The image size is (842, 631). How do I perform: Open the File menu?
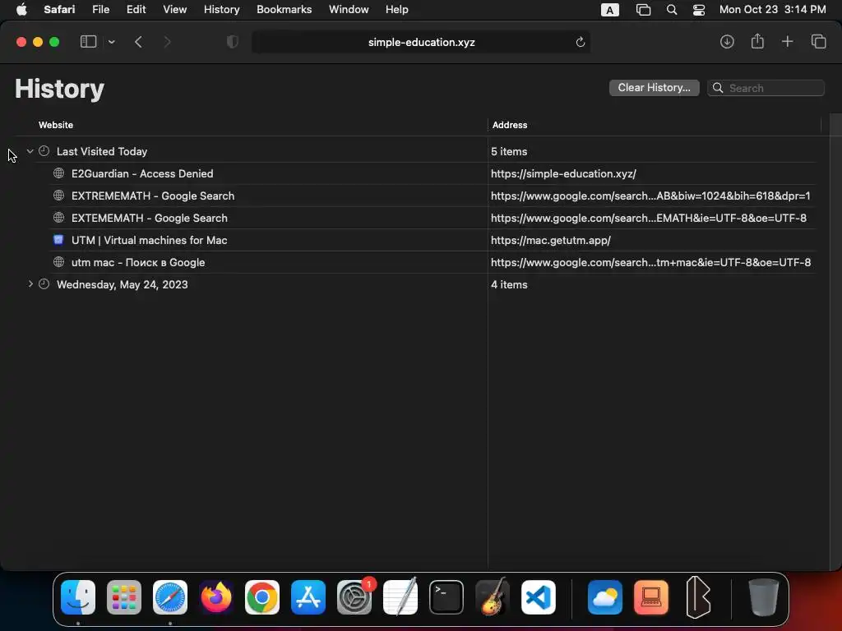(x=100, y=10)
